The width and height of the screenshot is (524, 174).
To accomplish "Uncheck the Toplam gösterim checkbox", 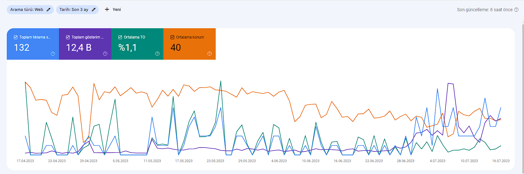I will 68,37.
